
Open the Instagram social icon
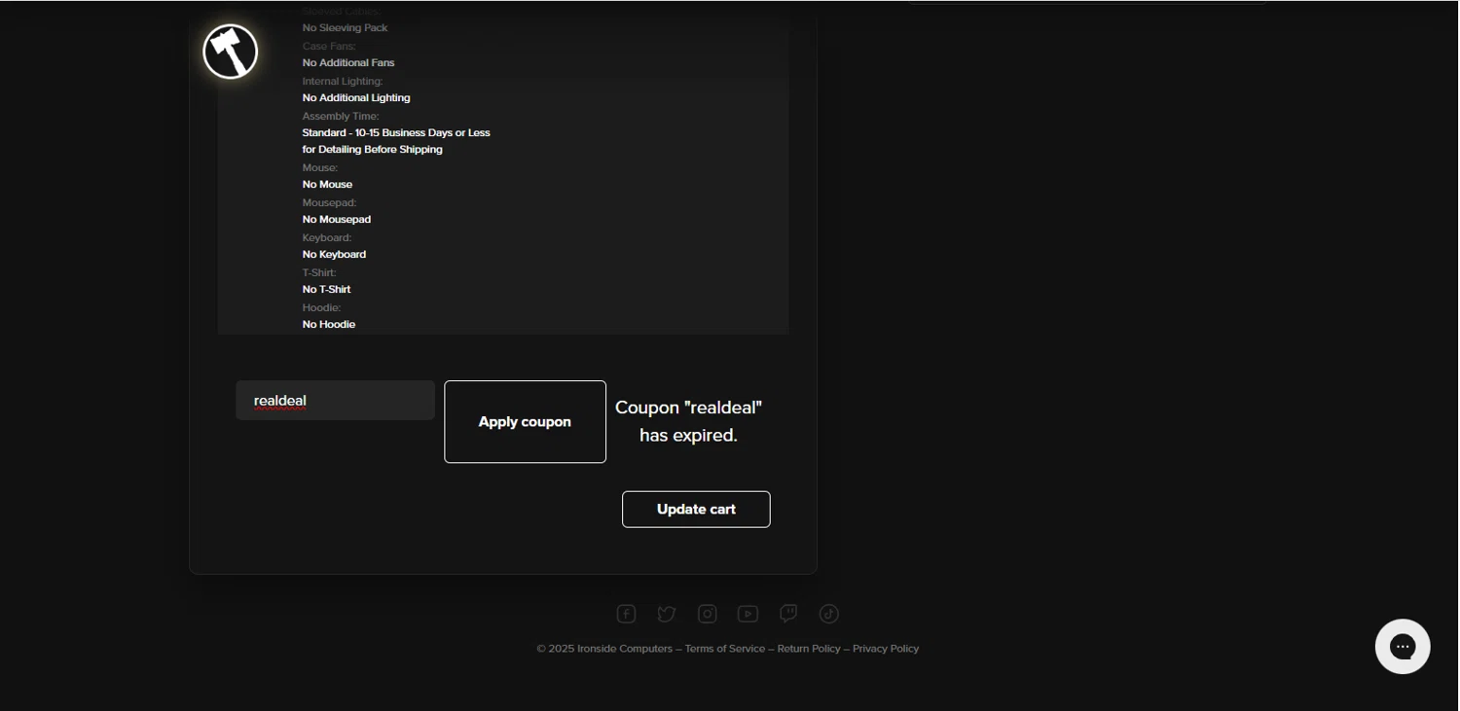708,614
